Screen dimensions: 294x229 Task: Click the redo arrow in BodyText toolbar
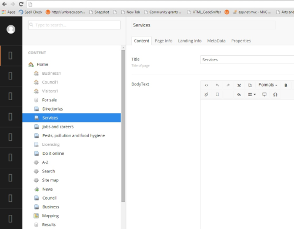(x=228, y=85)
